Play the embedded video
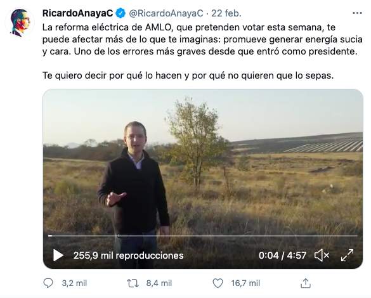 [58, 255]
